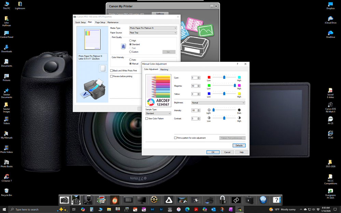This screenshot has width=341, height=213.
Task: Launch the Help app with the question mark taskbar icon
Action: coord(276,200)
